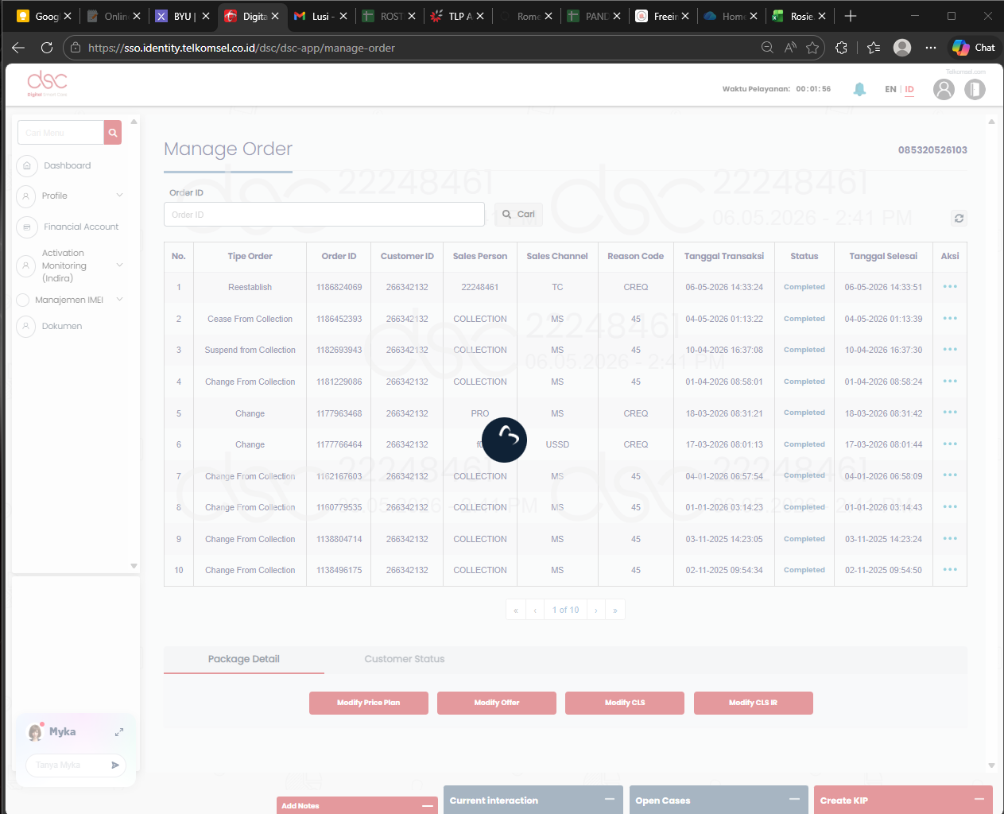Open actions menu for order 1162167603
1004x814 pixels.
pos(950,475)
